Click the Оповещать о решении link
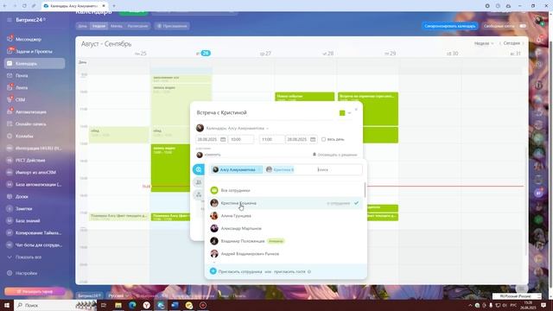Screen dimensions: 553x311 coord(334,155)
